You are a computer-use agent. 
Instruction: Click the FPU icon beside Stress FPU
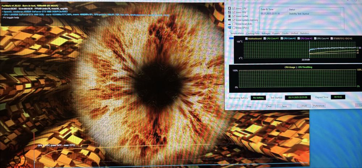230,12
